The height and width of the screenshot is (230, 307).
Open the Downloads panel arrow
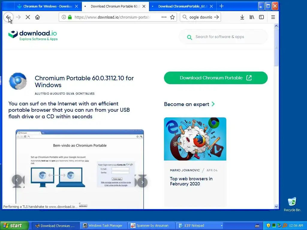tap(242, 17)
